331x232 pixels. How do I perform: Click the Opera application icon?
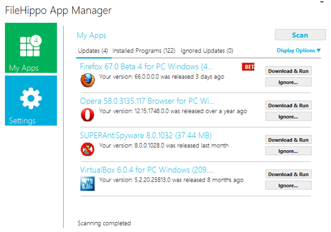[x=87, y=114]
